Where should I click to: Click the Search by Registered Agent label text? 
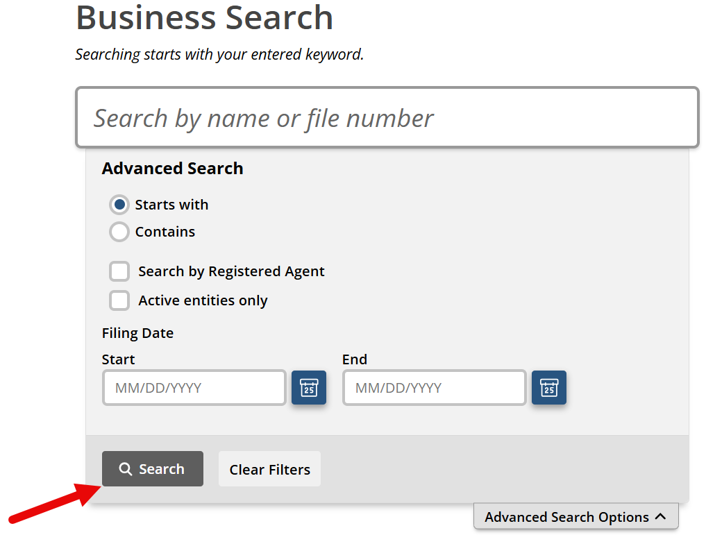pyautogui.click(x=231, y=271)
